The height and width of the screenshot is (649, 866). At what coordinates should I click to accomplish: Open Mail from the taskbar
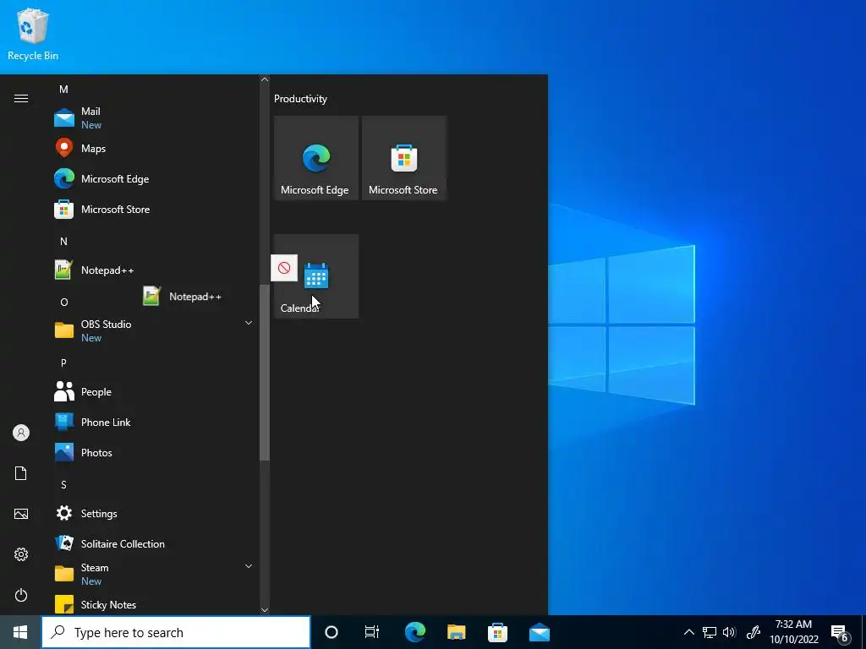(x=539, y=632)
